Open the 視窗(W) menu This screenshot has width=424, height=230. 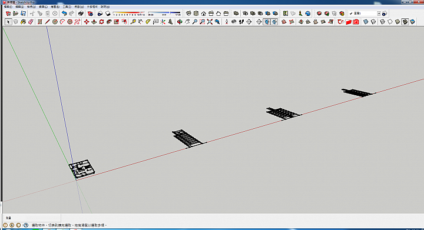(x=79, y=6)
